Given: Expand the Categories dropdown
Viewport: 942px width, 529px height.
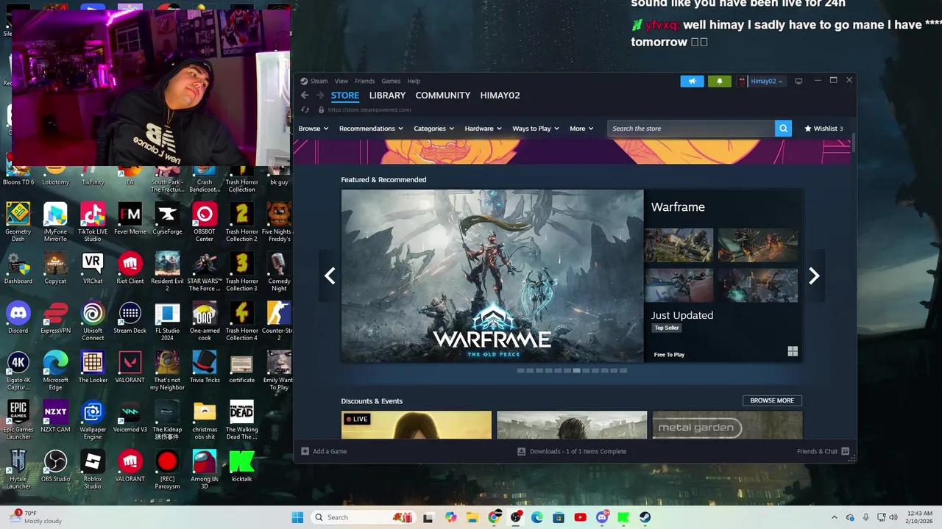Looking at the screenshot, I should click(x=433, y=129).
